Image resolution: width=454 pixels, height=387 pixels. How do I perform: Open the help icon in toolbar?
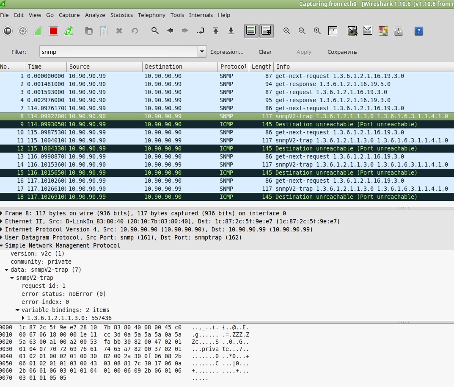pyautogui.click(x=418, y=31)
